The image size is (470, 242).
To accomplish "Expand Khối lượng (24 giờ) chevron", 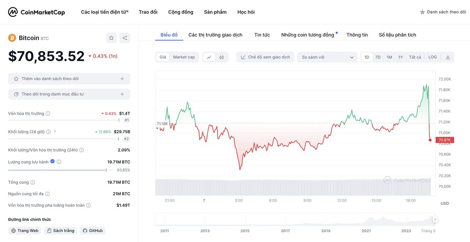I will (x=55, y=131).
